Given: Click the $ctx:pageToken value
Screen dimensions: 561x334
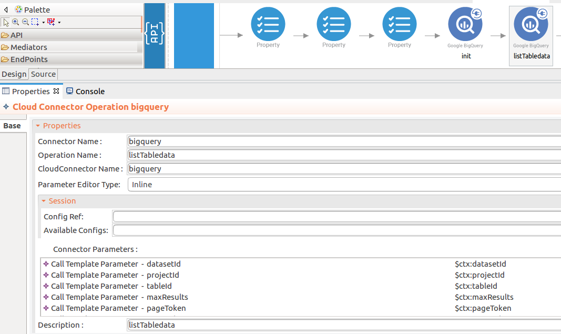Looking at the screenshot, I should click(483, 308).
